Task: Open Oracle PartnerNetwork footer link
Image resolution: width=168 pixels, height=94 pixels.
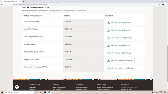Action: click(59, 87)
